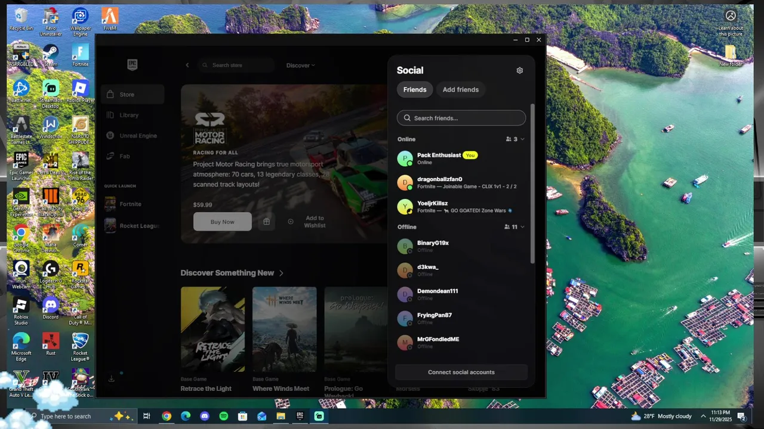Viewport: 764px width, 429px height.
Task: Select Steam desktop icon
Action: tap(51, 55)
